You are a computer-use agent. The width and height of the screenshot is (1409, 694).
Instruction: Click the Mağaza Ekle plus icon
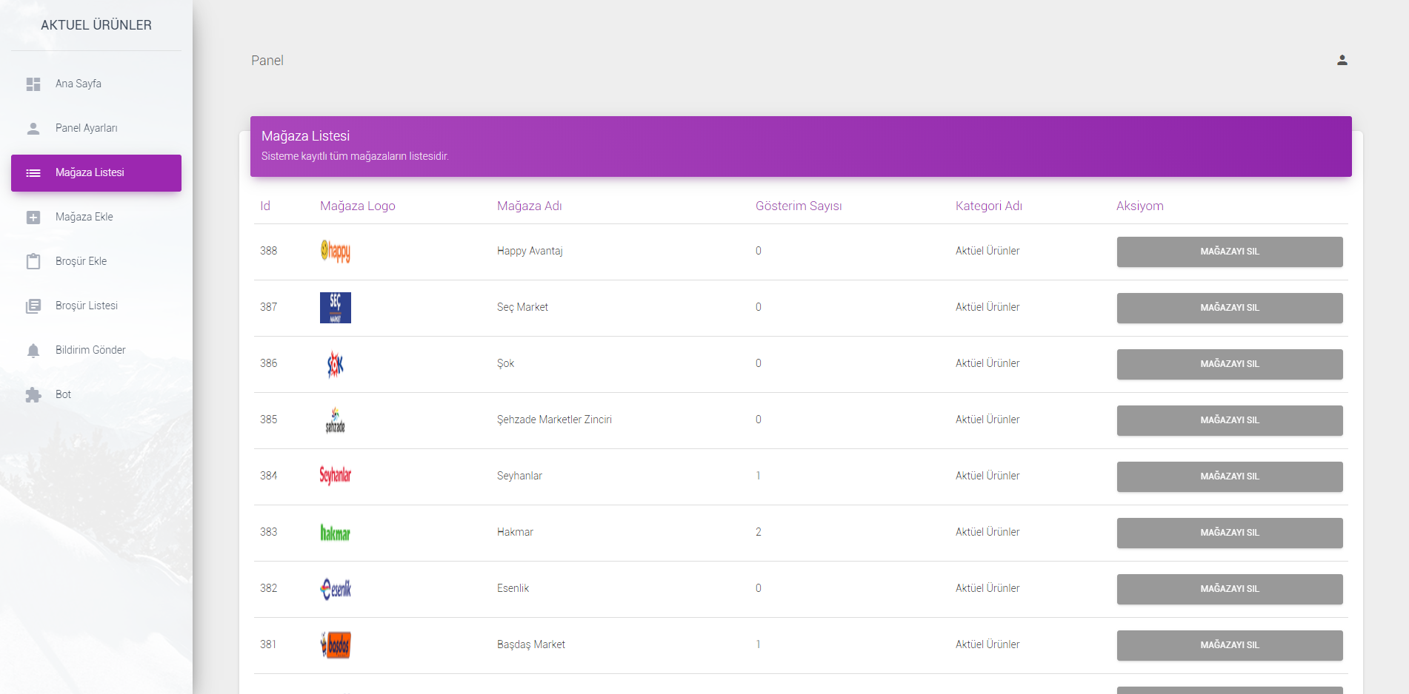(33, 218)
